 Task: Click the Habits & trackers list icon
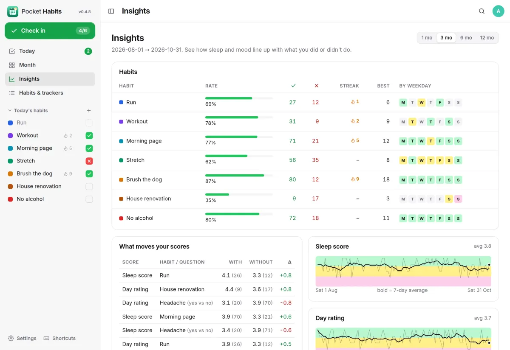pyautogui.click(x=12, y=93)
